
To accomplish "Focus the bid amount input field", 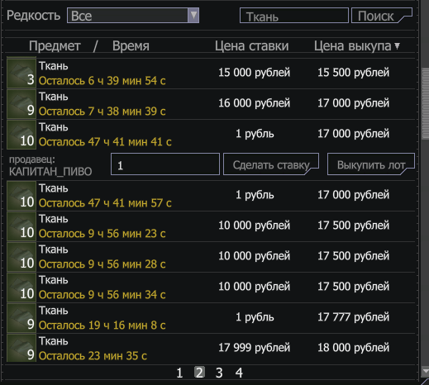I will tap(165, 164).
